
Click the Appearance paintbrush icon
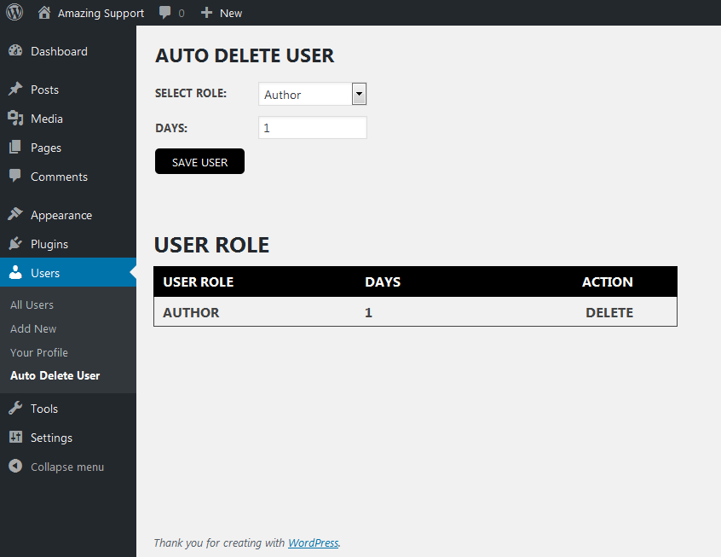pos(15,215)
